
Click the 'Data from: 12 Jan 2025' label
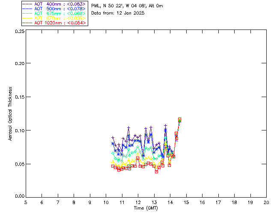(x=118, y=13)
